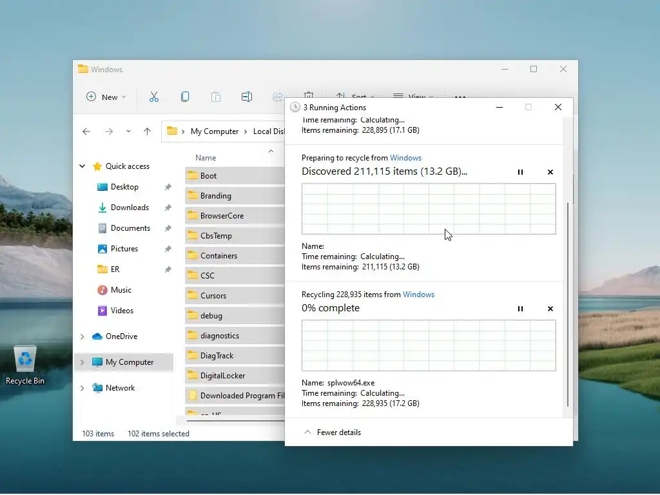Click the Rename icon in Explorer toolbar
660x495 pixels.
point(247,97)
